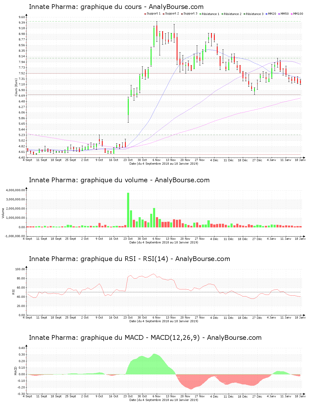Viewport: 315px width, 407px height.
Task: Click the 8.98 price axis label
Action: [x=22, y=34]
